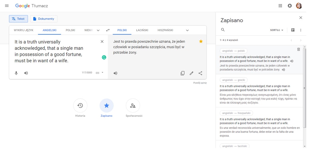310x152 pixels.
Task: Switch to the Dokumenty mode
Action: click(44, 19)
